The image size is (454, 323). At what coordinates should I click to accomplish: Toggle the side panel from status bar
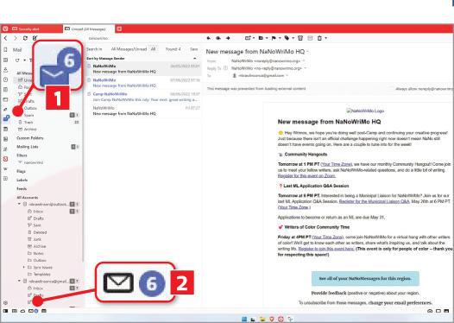(x=5, y=311)
